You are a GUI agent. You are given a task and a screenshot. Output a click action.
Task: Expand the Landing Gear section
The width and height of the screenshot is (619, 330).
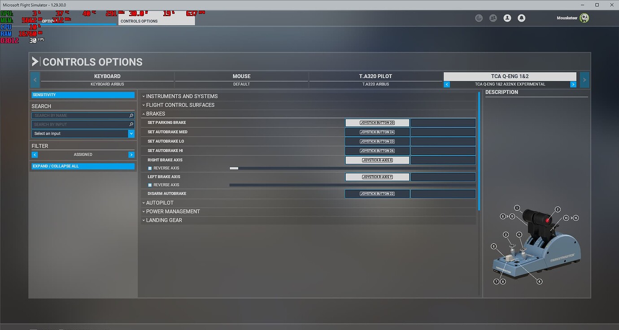coord(164,220)
